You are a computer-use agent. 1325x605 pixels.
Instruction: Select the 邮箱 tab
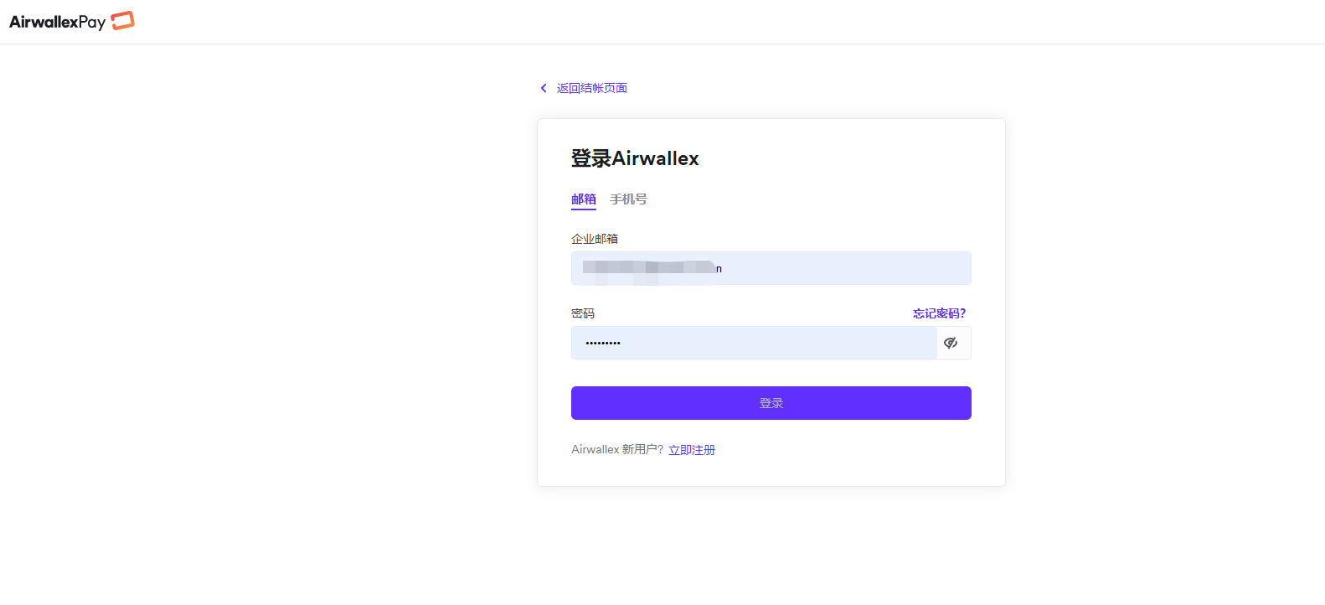tap(584, 199)
